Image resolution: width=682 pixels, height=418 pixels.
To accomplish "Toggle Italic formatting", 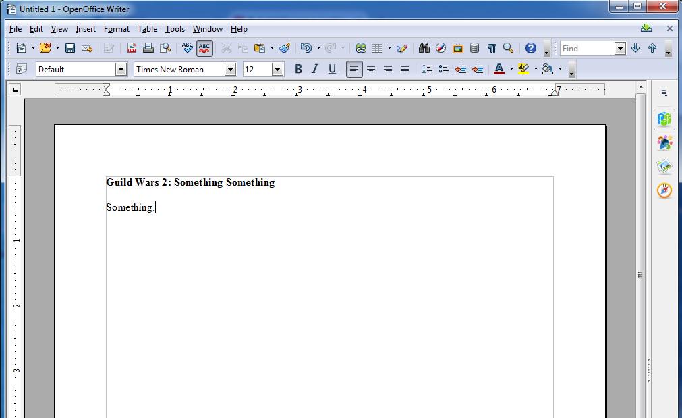I will (x=315, y=69).
